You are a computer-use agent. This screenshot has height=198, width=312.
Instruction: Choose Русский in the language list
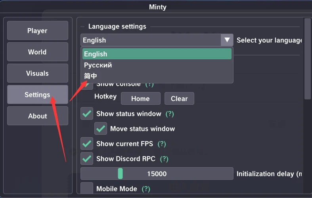pos(157,65)
